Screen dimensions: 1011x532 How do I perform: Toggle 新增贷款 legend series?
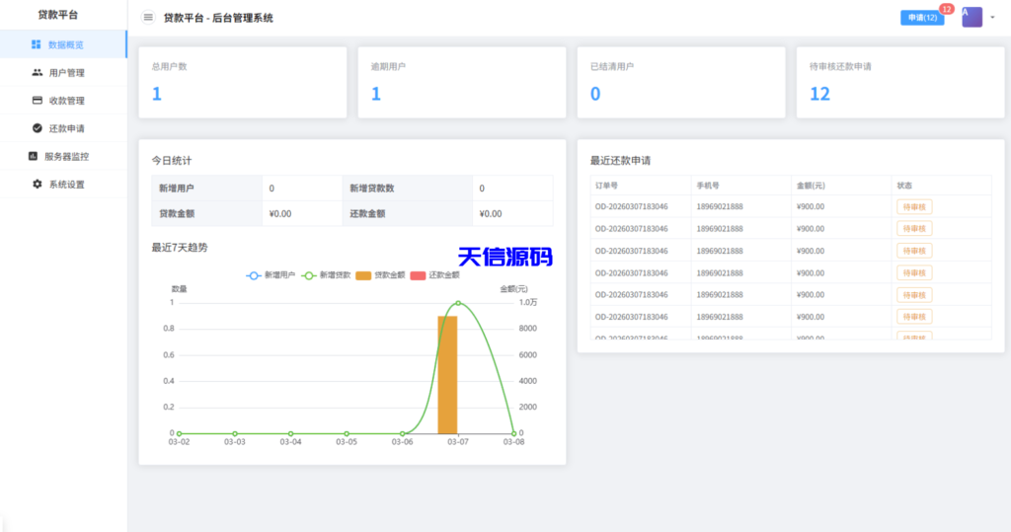[326, 275]
